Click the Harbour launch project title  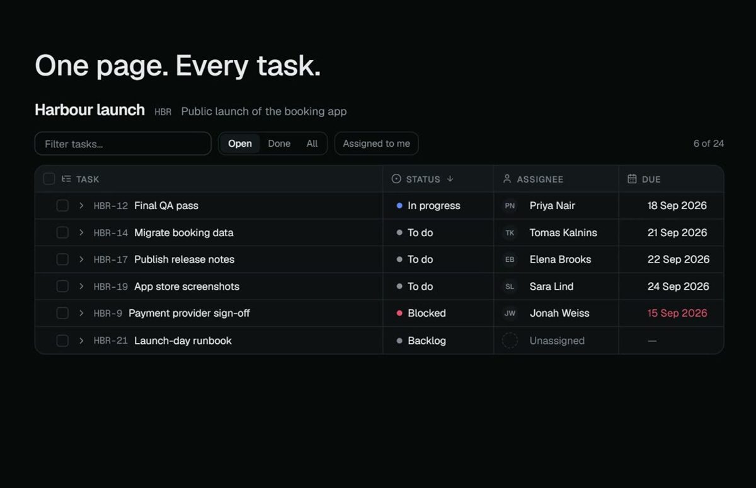pyautogui.click(x=89, y=110)
